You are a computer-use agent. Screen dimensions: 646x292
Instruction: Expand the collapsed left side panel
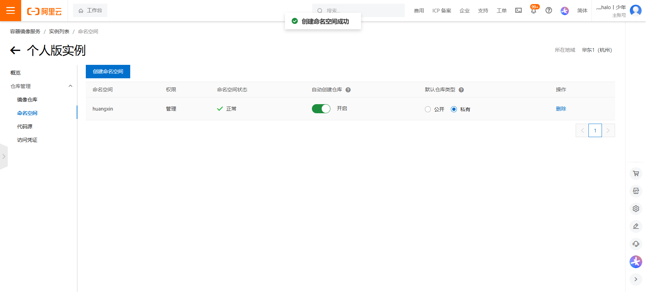[4, 157]
